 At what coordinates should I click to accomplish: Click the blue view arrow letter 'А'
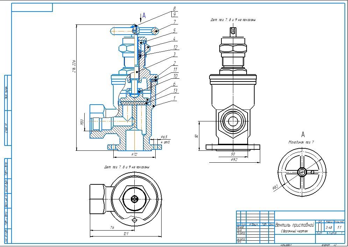(x=144, y=15)
